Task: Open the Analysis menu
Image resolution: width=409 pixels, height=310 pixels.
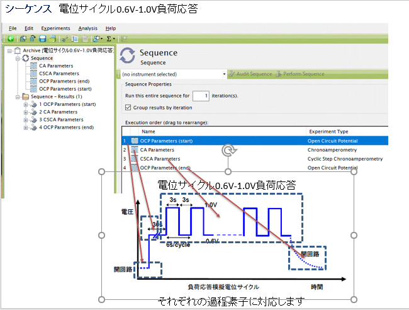Action: pos(87,28)
